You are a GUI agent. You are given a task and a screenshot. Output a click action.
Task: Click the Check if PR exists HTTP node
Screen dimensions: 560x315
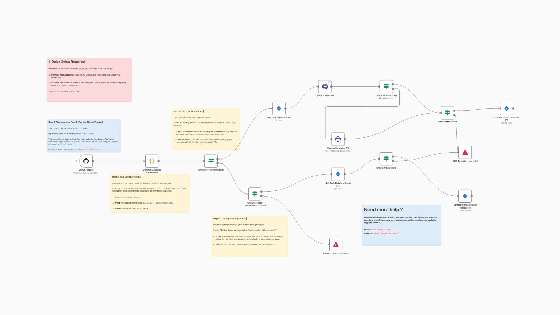coord(325,86)
